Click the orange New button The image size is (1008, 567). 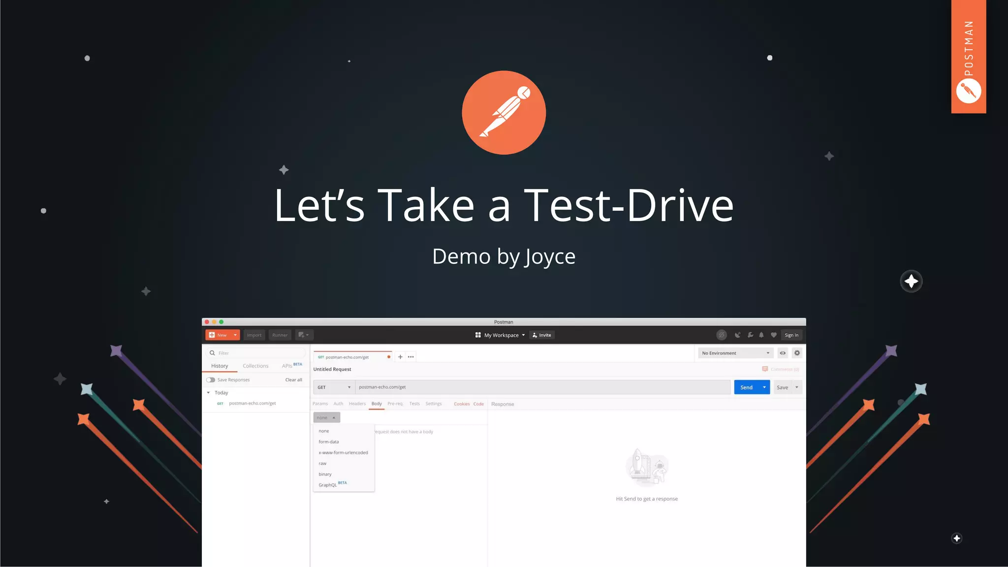click(218, 335)
